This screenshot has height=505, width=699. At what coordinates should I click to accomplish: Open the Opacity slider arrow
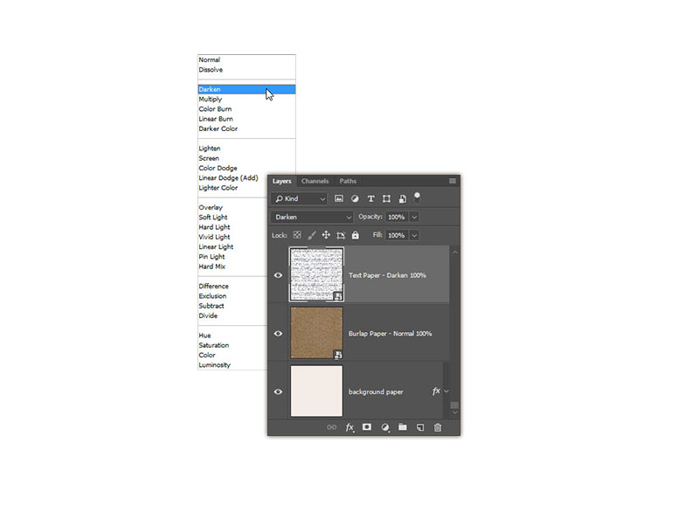(414, 217)
